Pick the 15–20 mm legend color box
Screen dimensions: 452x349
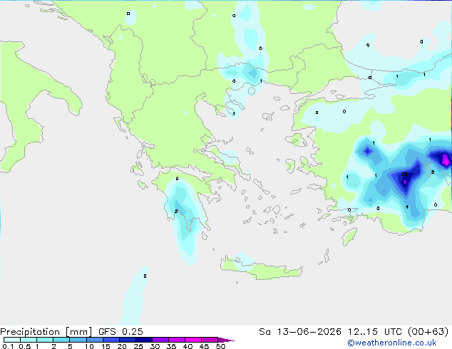coord(111,340)
